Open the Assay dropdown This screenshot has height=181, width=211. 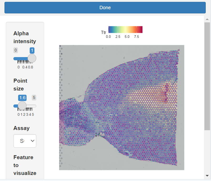pyautogui.click(x=25, y=141)
